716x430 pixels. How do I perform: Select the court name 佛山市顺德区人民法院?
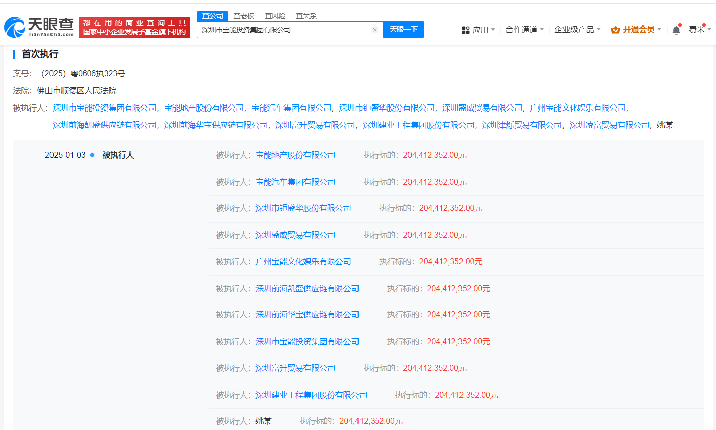pyautogui.click(x=77, y=90)
